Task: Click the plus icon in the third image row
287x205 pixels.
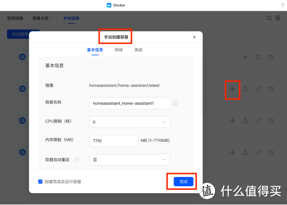Action: (233, 121)
